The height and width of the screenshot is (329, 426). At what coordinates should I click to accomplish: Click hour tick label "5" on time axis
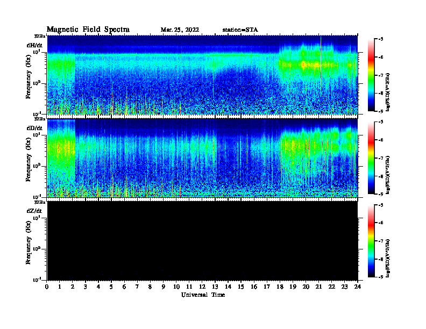(111, 287)
